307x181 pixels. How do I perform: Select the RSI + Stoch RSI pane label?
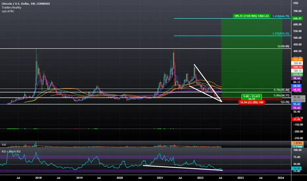click(11, 151)
